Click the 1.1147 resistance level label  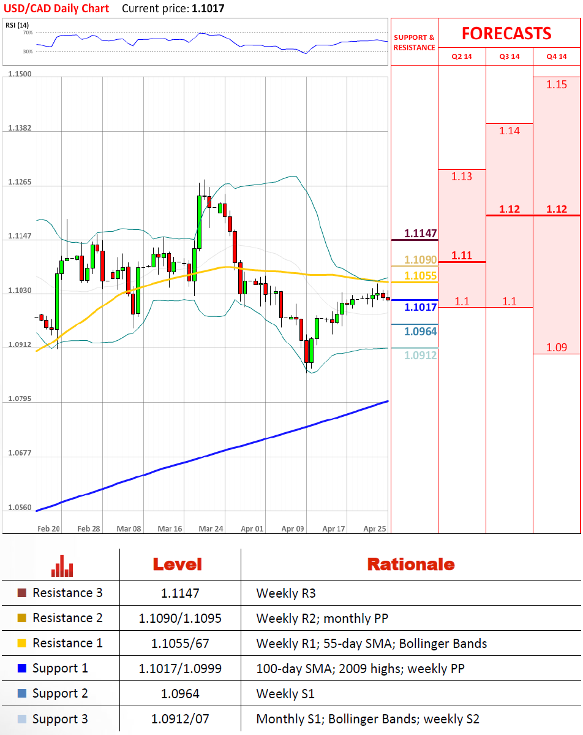420,234
